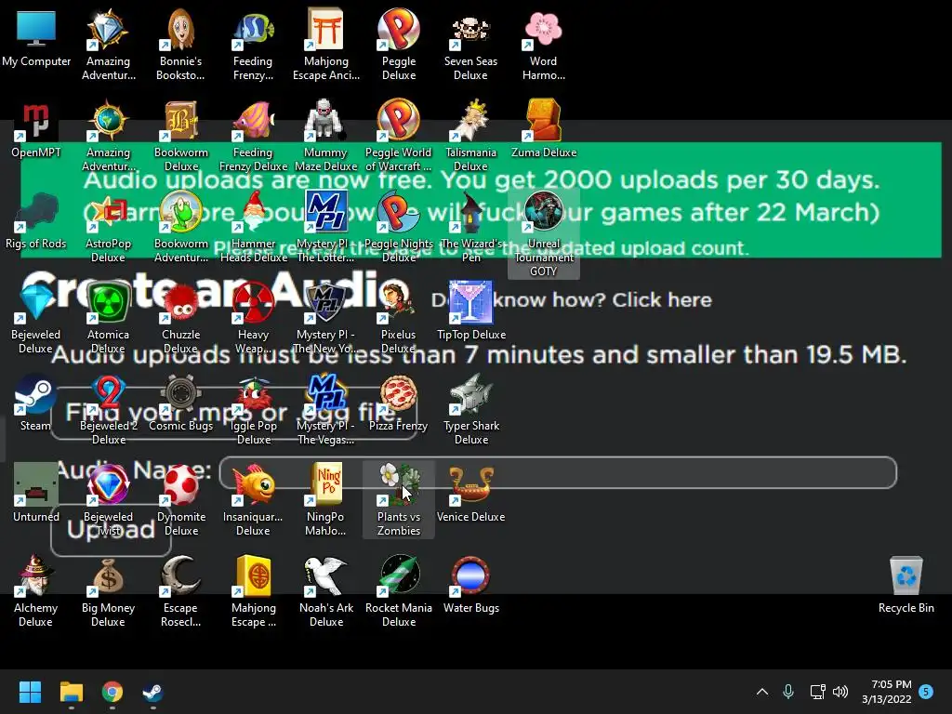Screen dimensions: 952x714
Task: Expand the hidden system tray icons chevron
Action: coord(762,692)
